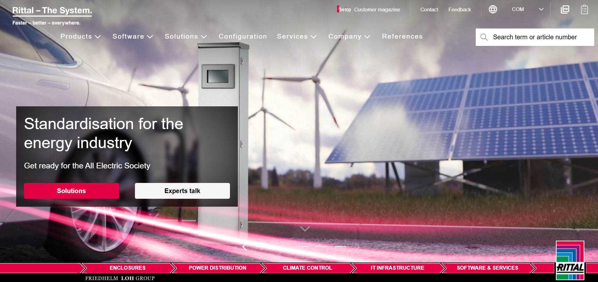This screenshot has width=598, height=282.
Task: Expand the Products menu
Action: [80, 36]
